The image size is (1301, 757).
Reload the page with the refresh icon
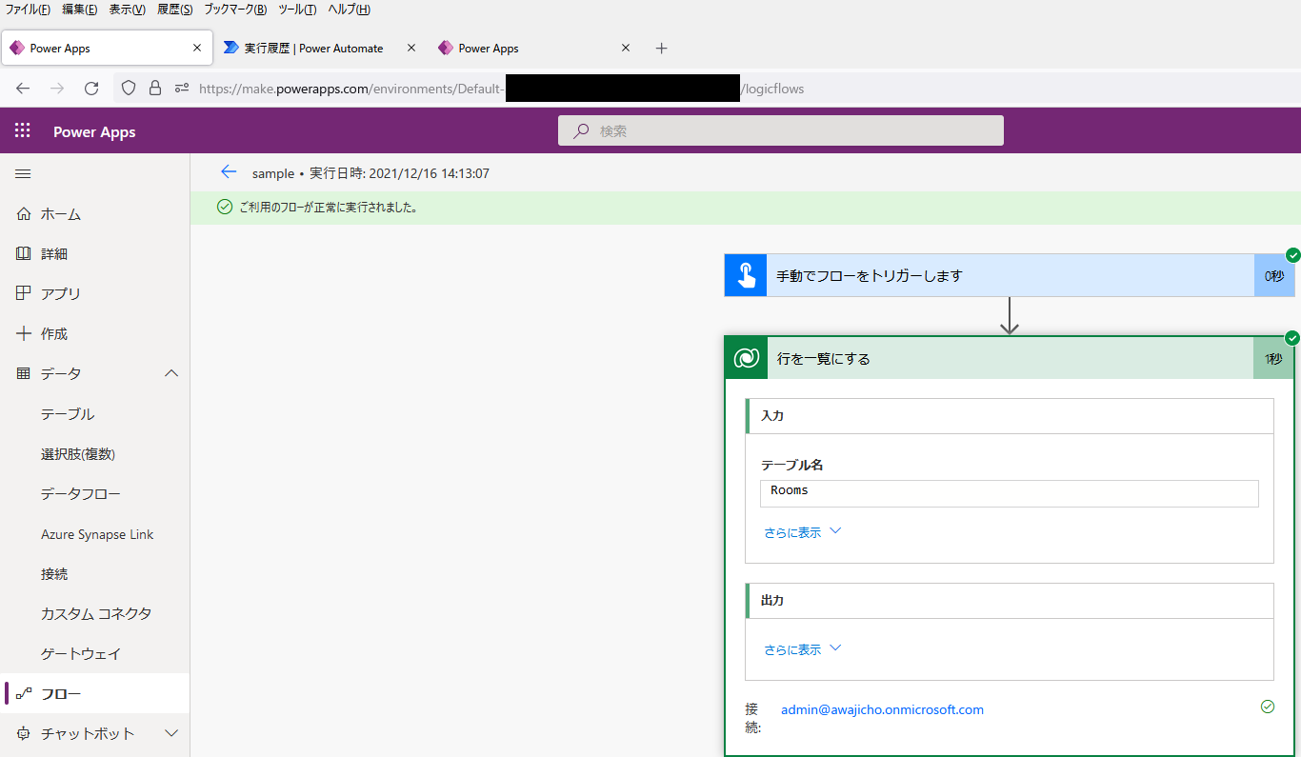[91, 89]
